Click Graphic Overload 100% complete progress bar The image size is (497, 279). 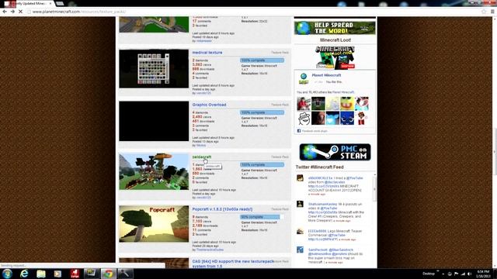[262, 112]
